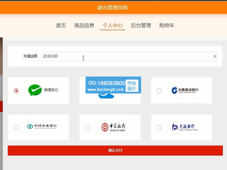
Task: Click the 充值金额 field label
Action: point(30,56)
